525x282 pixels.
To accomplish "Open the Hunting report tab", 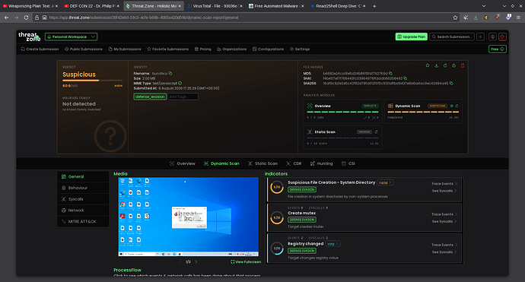I will pos(321,163).
